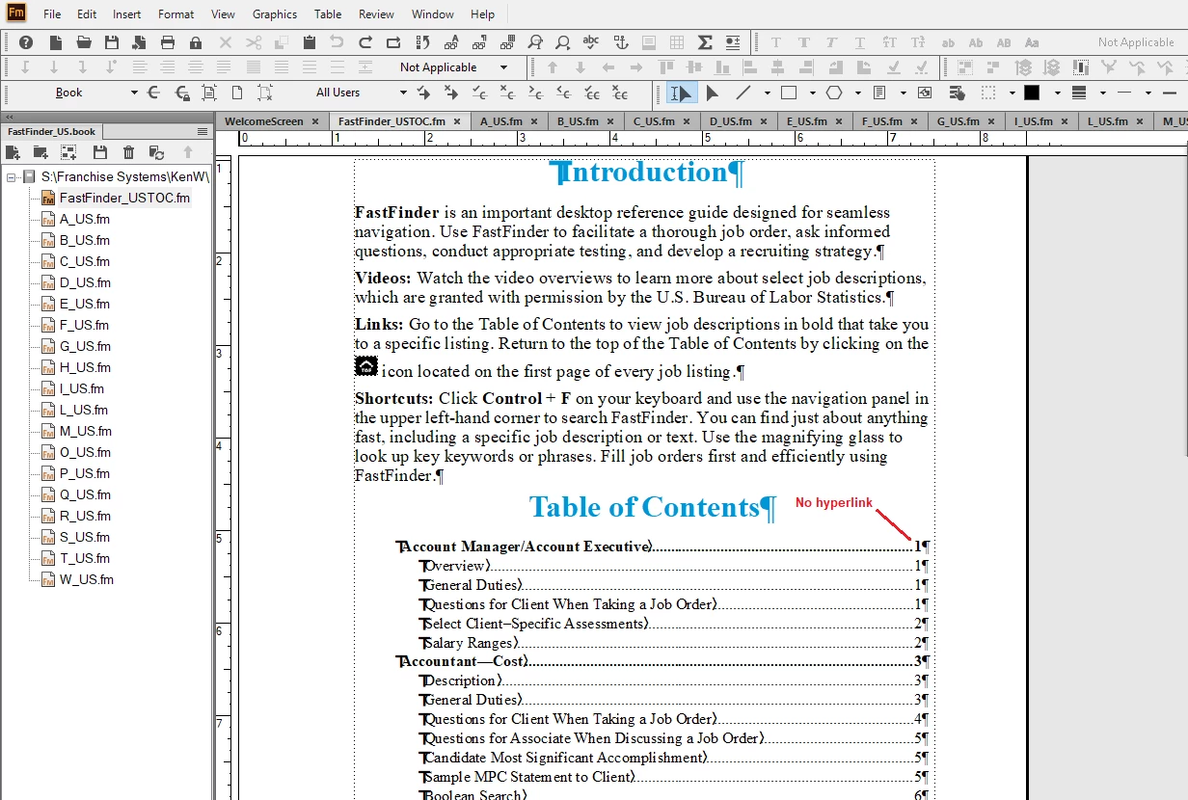
Task: Delete selected file with trash icon
Action: pyautogui.click(x=128, y=152)
